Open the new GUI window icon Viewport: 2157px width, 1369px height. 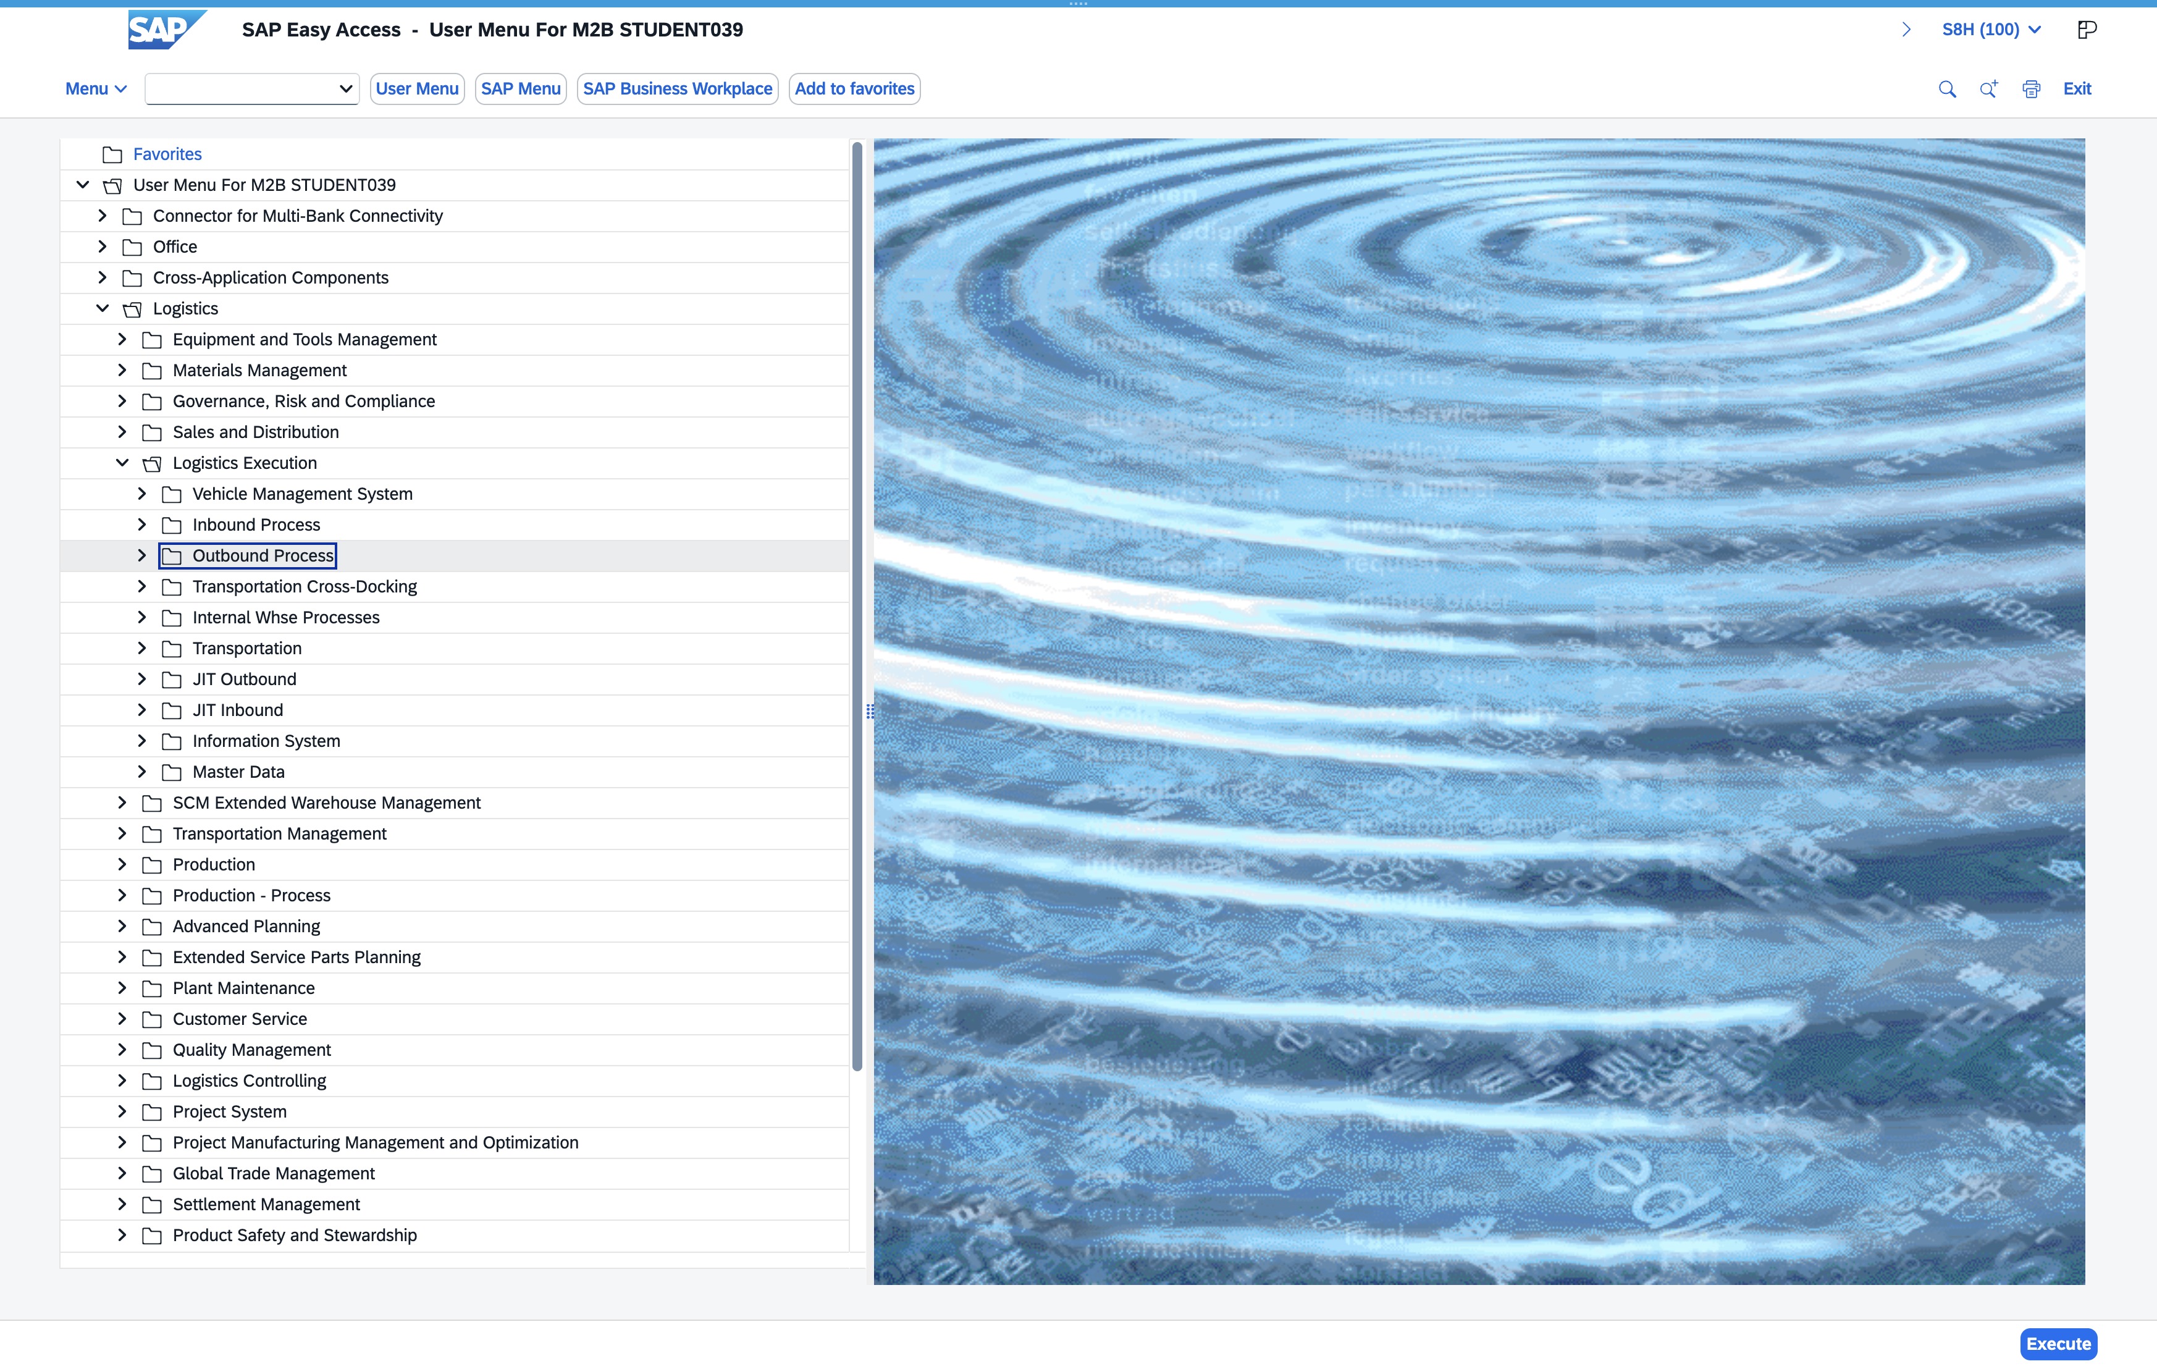click(x=2087, y=30)
